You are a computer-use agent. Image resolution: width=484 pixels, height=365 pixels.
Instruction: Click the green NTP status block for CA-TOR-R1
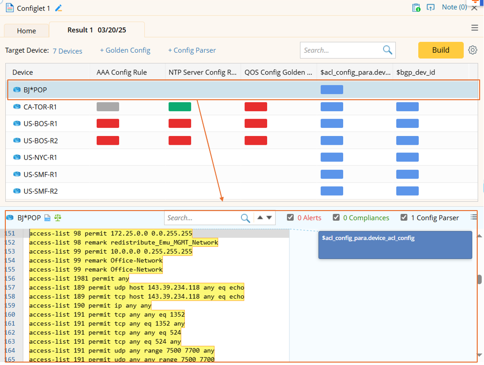coord(180,106)
